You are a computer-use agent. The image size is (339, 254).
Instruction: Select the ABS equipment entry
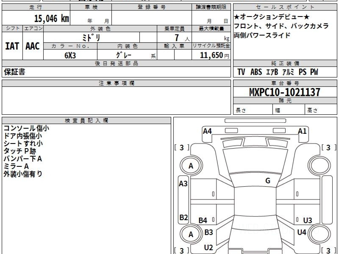(256, 72)
